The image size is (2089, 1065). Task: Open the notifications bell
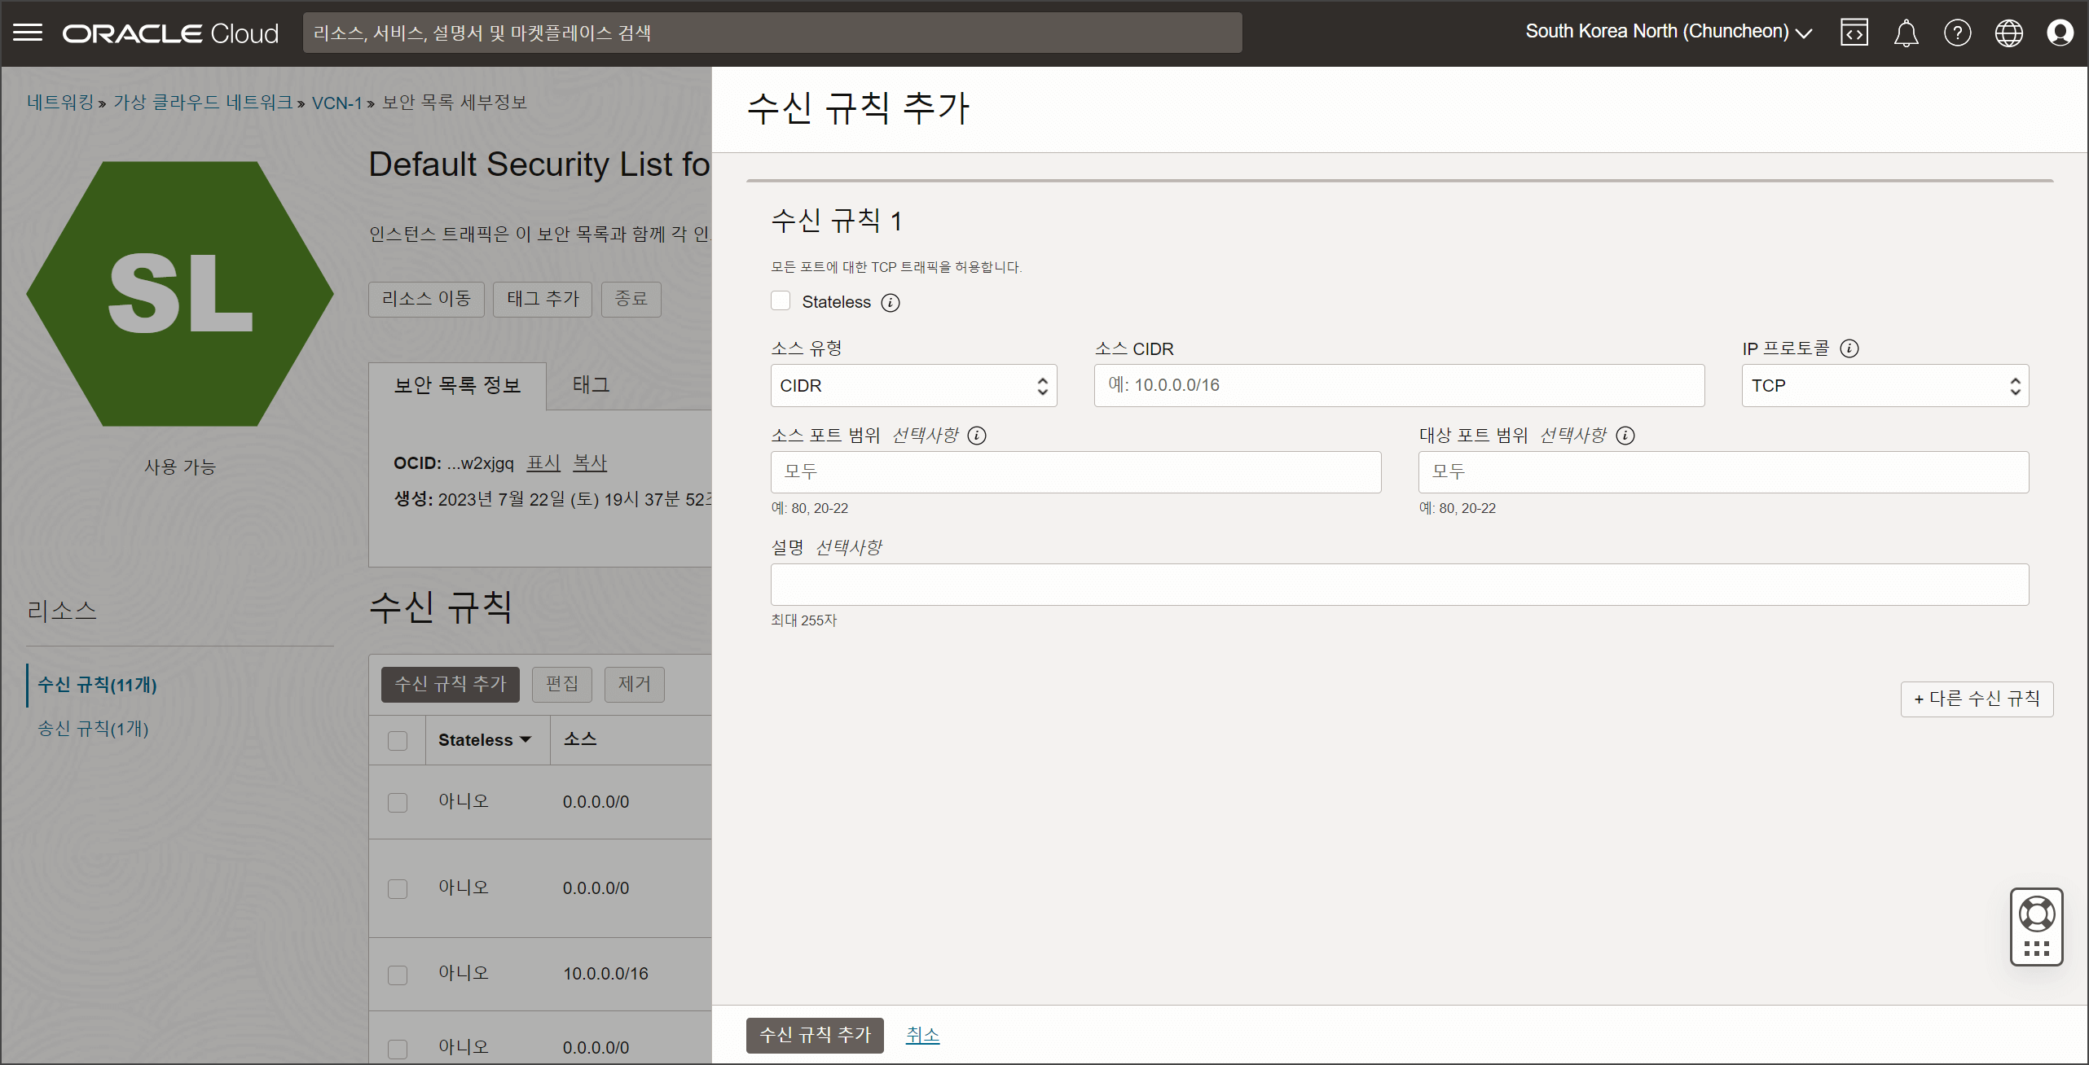click(1906, 33)
